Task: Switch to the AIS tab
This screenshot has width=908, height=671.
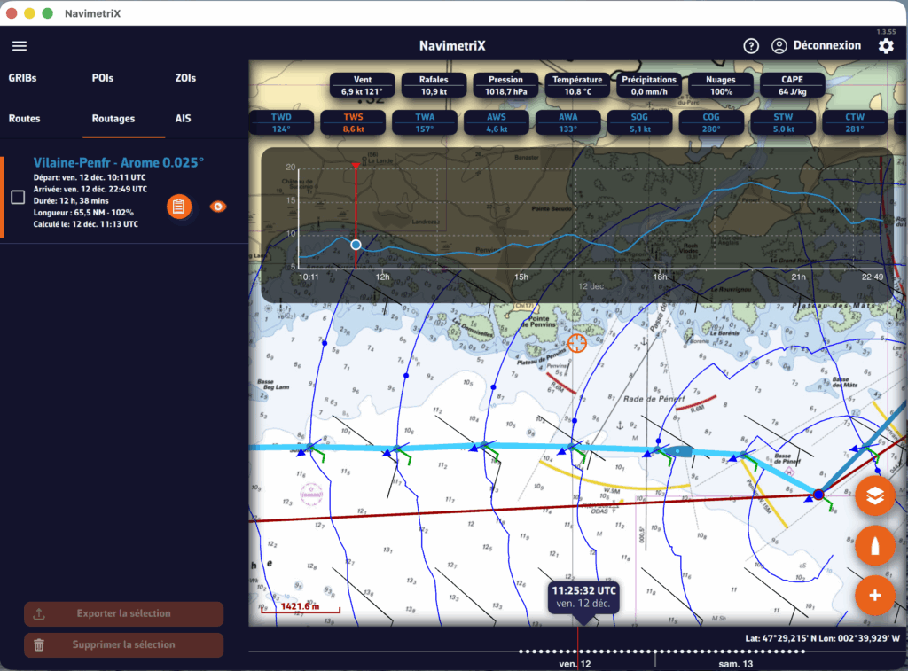Action: [184, 119]
